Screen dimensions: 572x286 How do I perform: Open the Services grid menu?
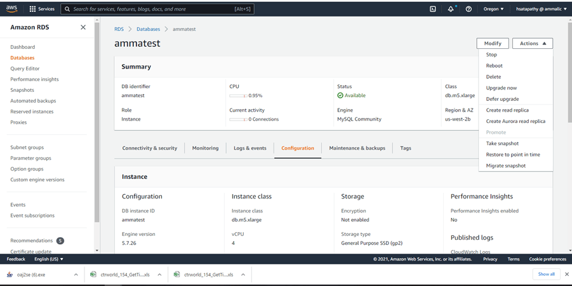point(42,9)
